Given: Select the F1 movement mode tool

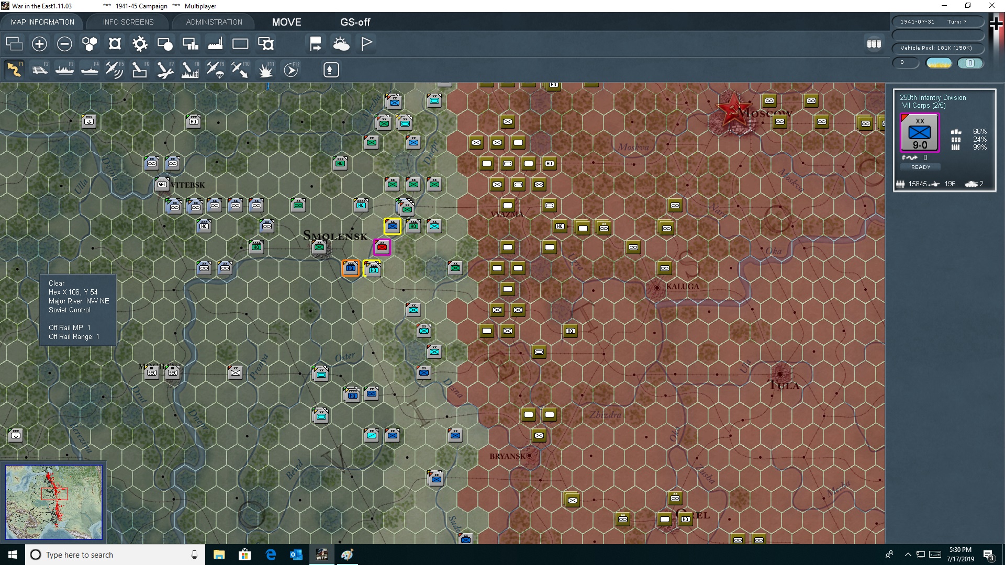Looking at the screenshot, I should pyautogui.click(x=14, y=70).
